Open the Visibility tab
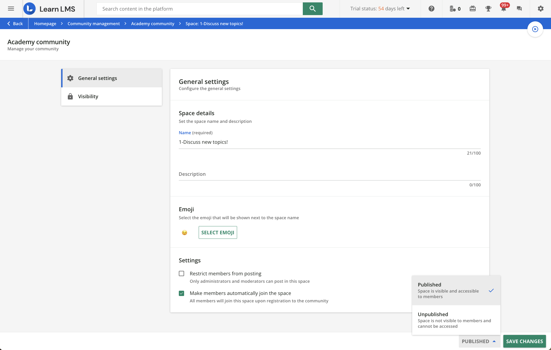This screenshot has width=551, height=350. pos(112,96)
